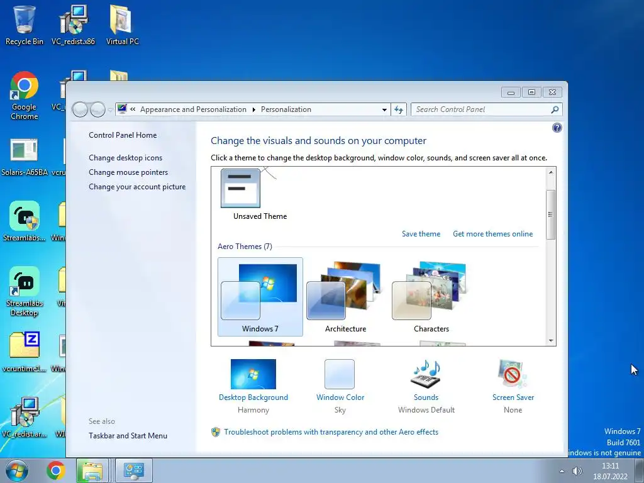Select the Windows 7 Aero theme
The height and width of the screenshot is (483, 644).
tap(260, 297)
